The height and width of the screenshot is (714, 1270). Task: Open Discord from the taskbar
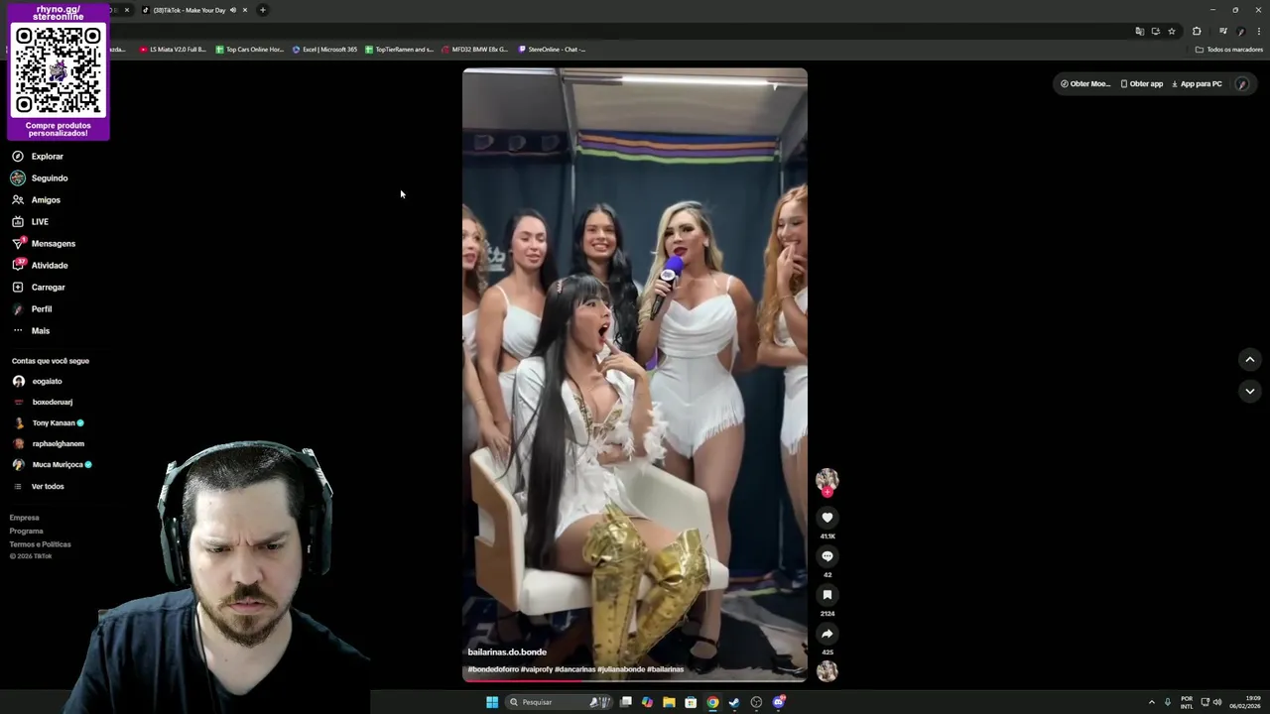coord(779,702)
